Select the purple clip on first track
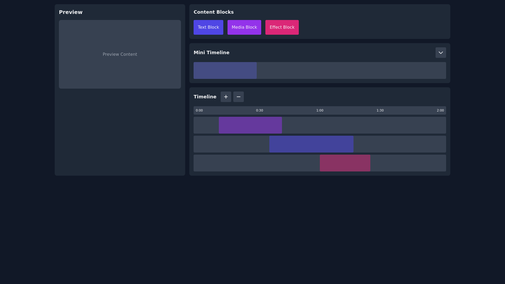 pyautogui.click(x=250, y=125)
